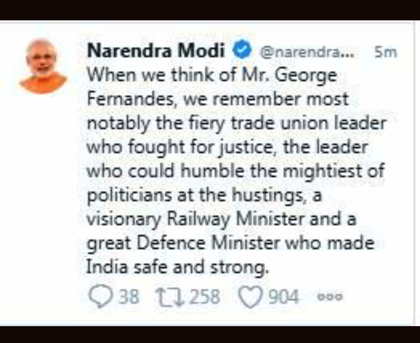The height and width of the screenshot is (343, 420).
Task: Open the three-dot more options icon
Action: 330,297
